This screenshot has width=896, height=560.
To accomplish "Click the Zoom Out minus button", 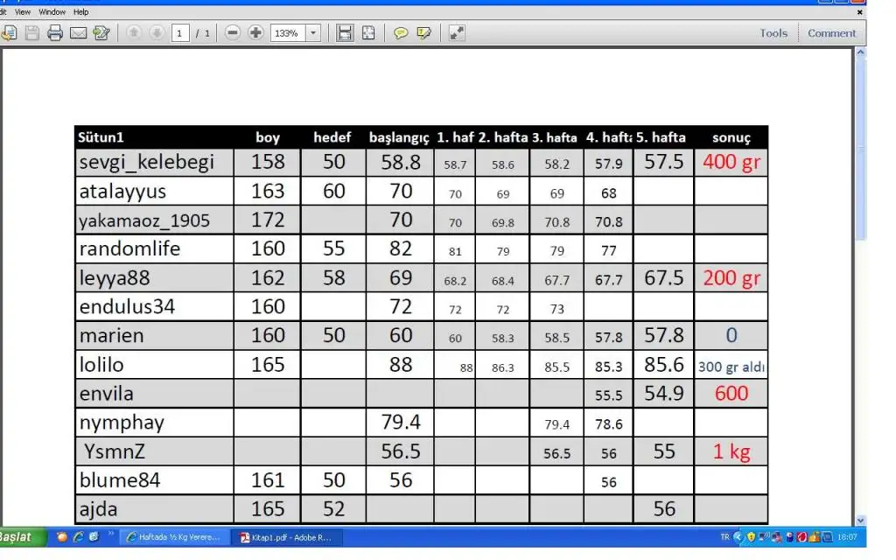I will click(x=233, y=33).
